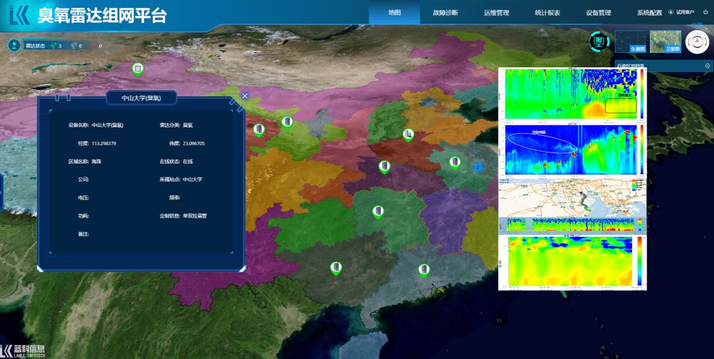Screen dimensions: 714x359
Task: Click the 雷达状态 label
Action: point(35,46)
